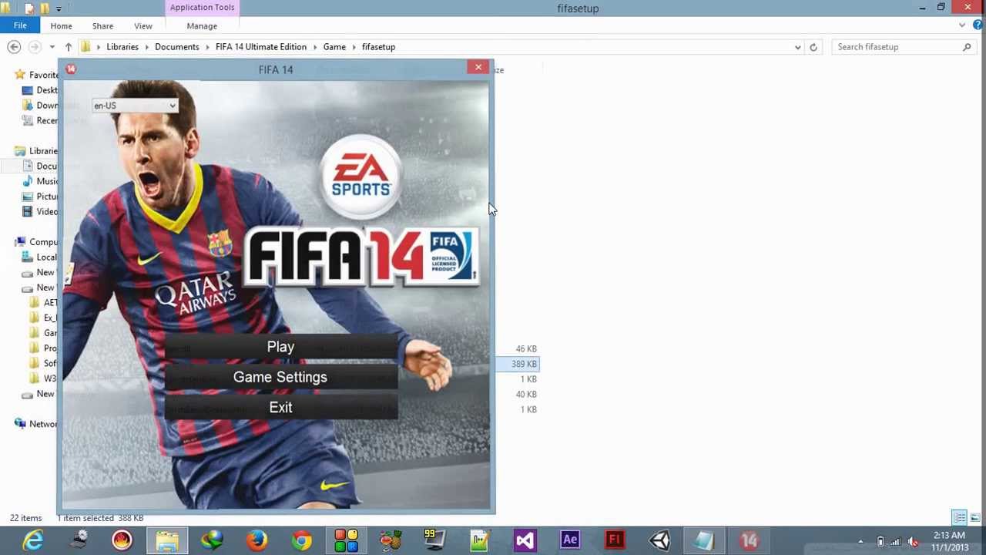
Task: Open Internet Explorer from taskbar
Action: pyautogui.click(x=33, y=540)
